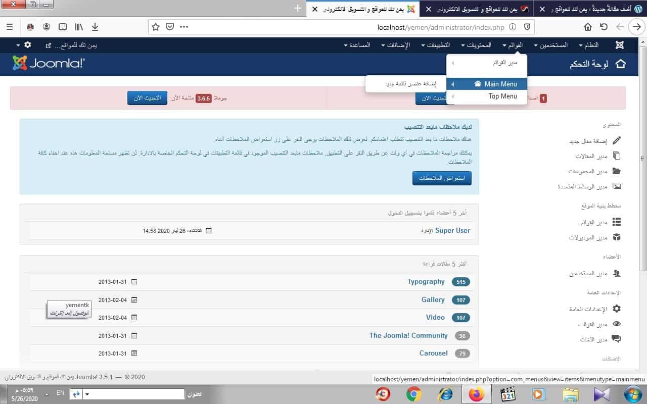Click the media manager image icon

pos(617,186)
